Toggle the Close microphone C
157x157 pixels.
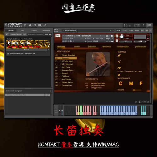pyautogui.click(x=120, y=84)
